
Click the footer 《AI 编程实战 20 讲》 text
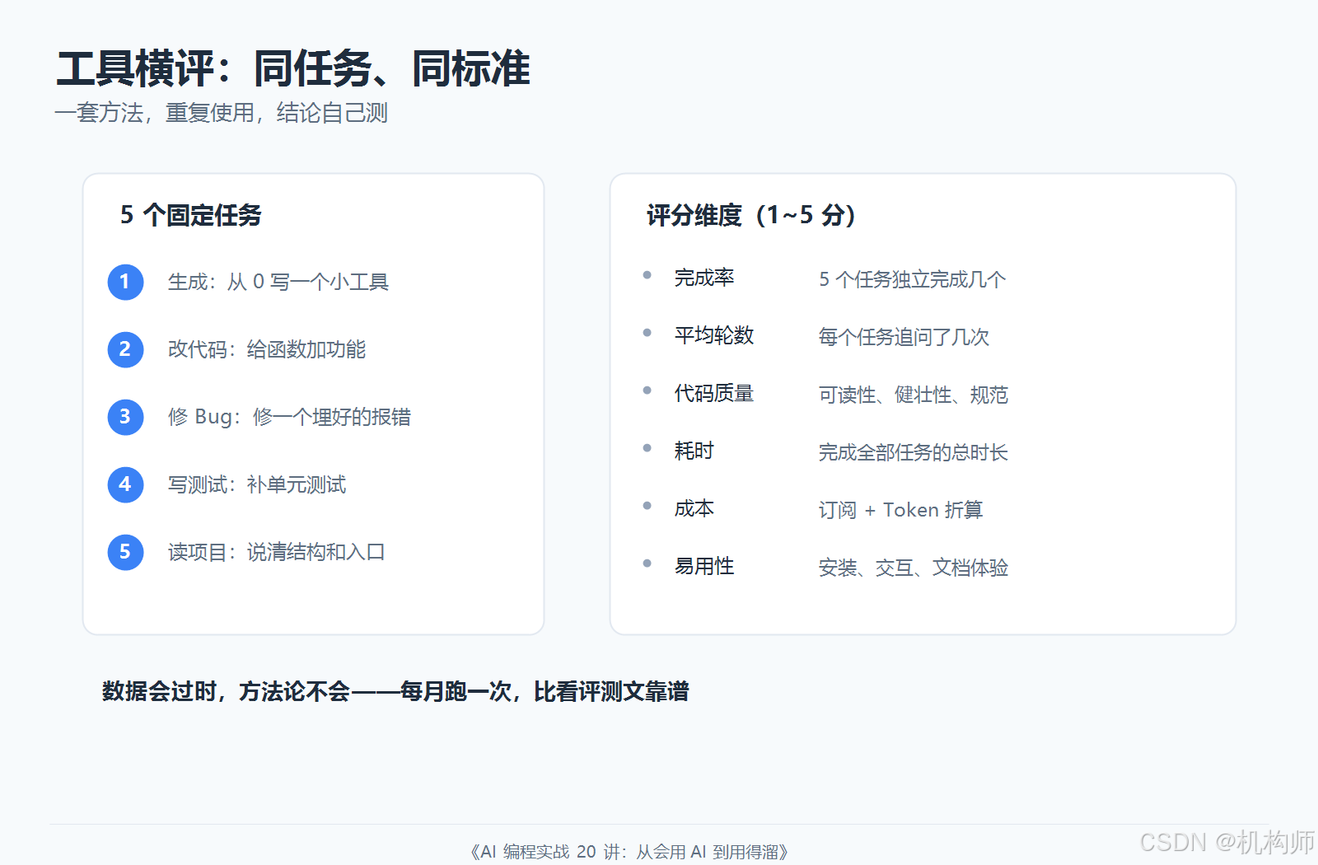coord(629,852)
